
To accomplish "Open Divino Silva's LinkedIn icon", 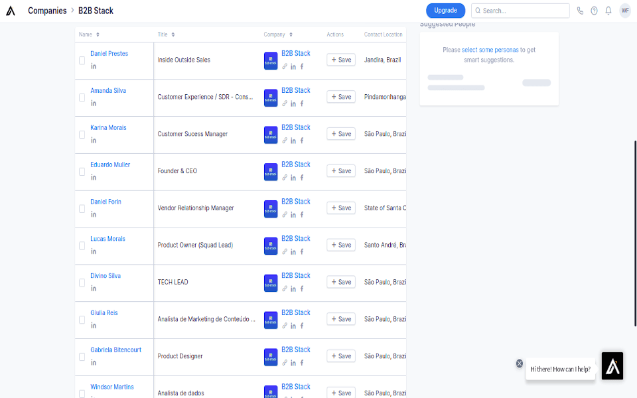I will 94,289.
